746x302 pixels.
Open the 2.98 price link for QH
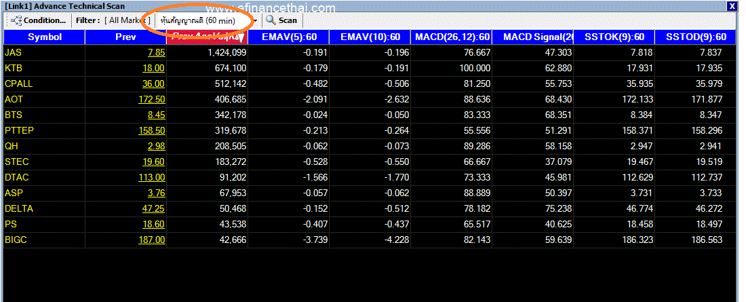tap(156, 146)
